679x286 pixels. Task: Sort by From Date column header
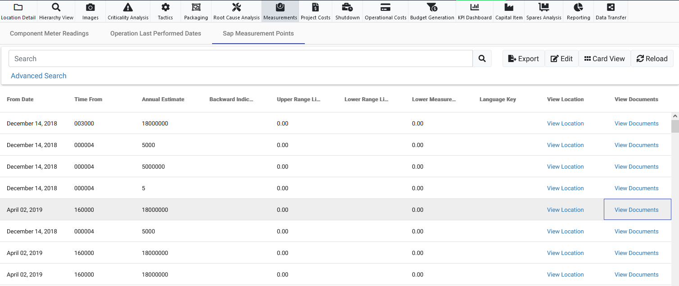pos(20,99)
